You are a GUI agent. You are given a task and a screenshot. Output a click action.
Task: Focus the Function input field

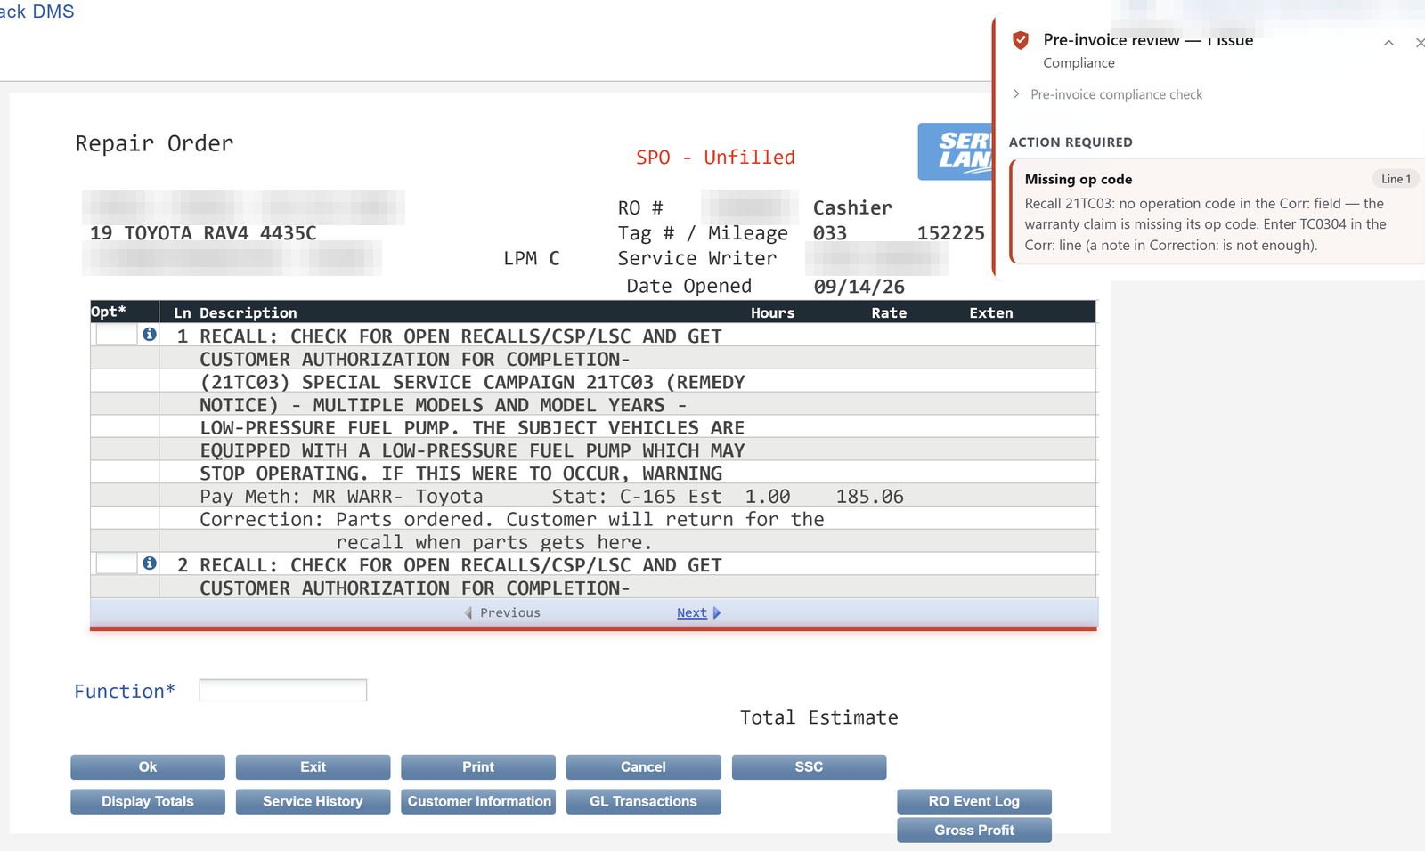[x=283, y=690]
